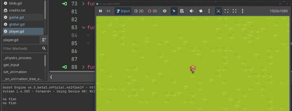Collapse the scripts panel with the left chevron
This screenshot has height=111, width=292.
[51, 77]
